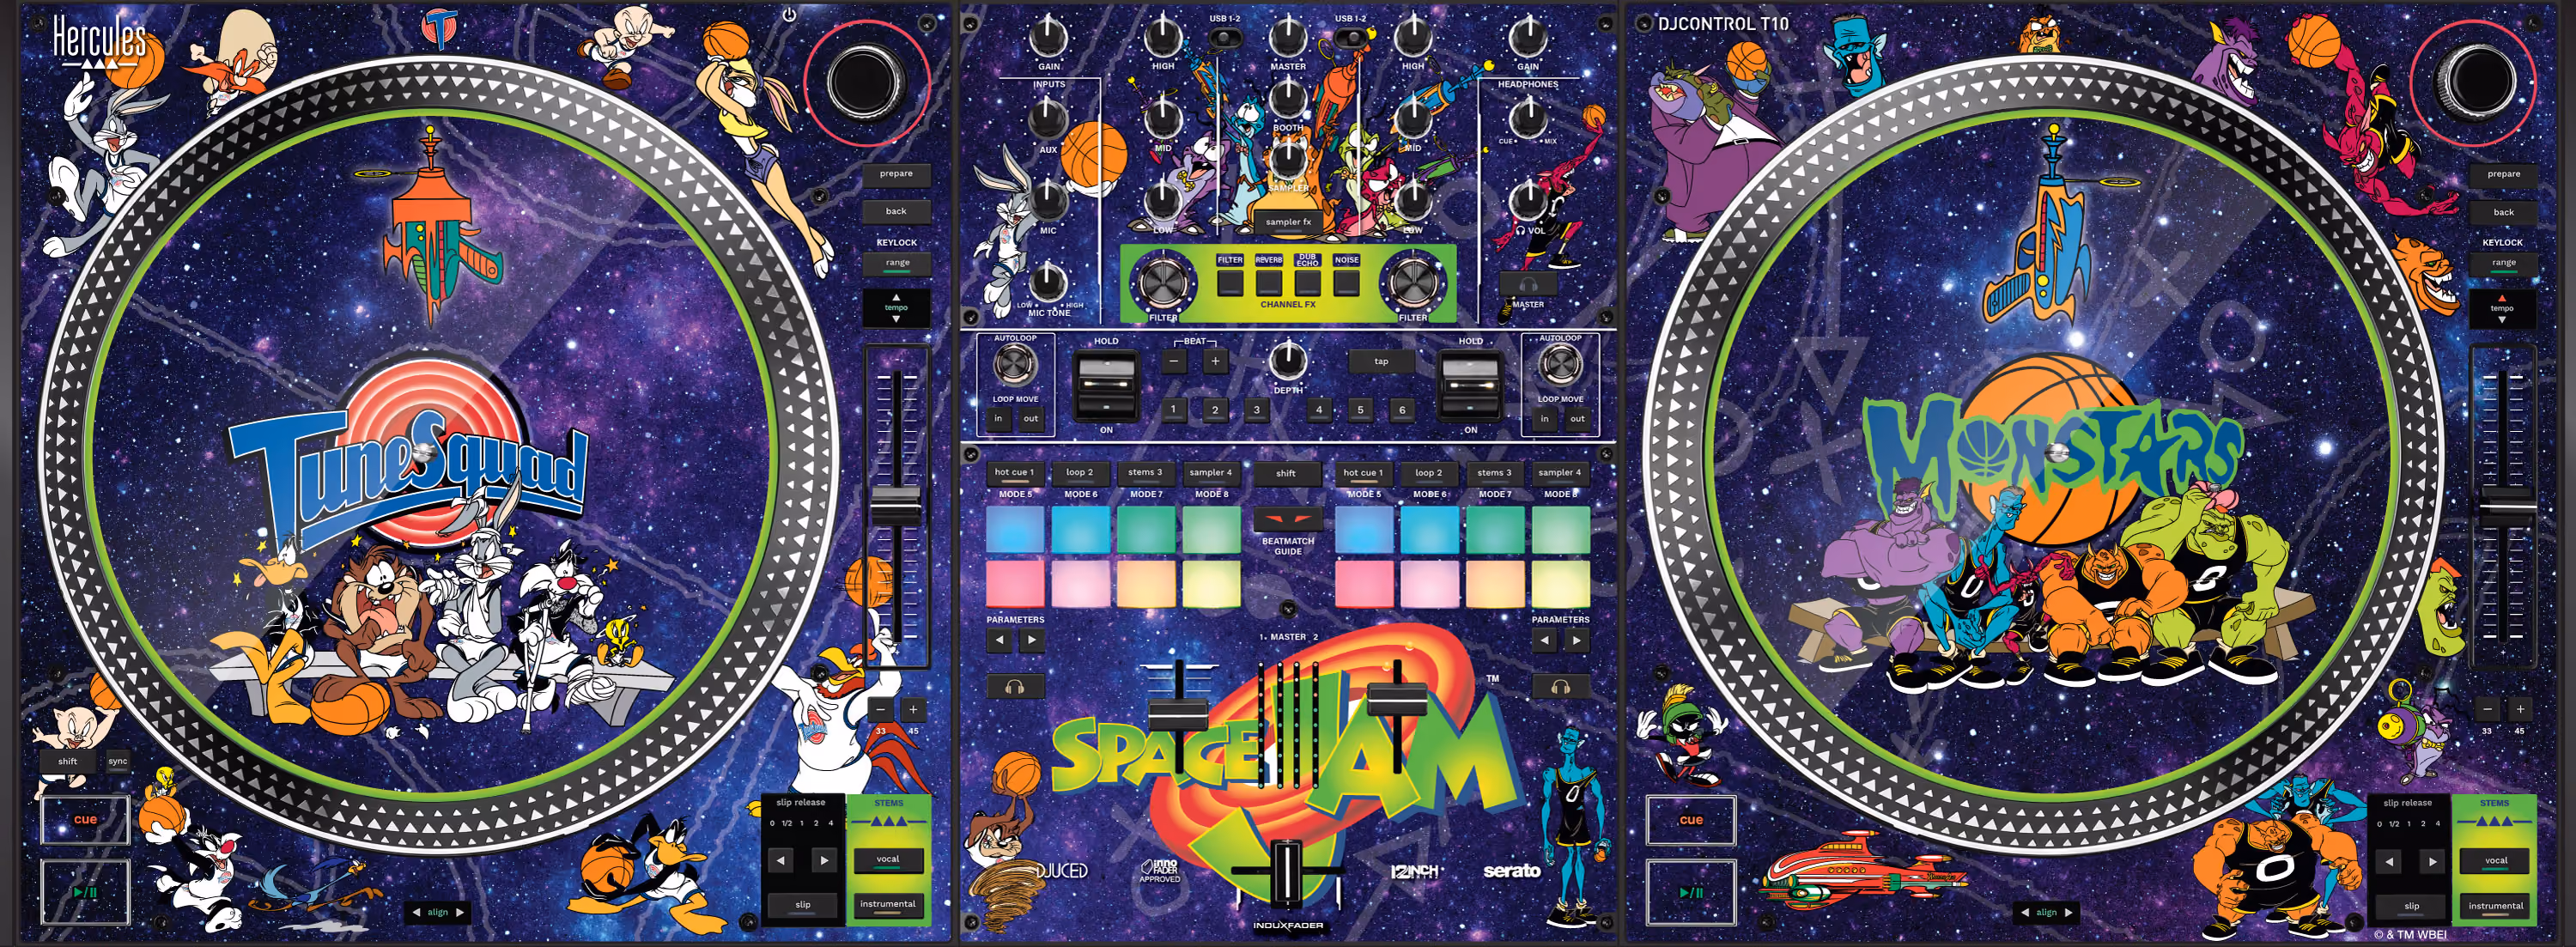Click left deck pitch minus (33) button
This screenshot has height=947, width=2576.
click(x=881, y=709)
